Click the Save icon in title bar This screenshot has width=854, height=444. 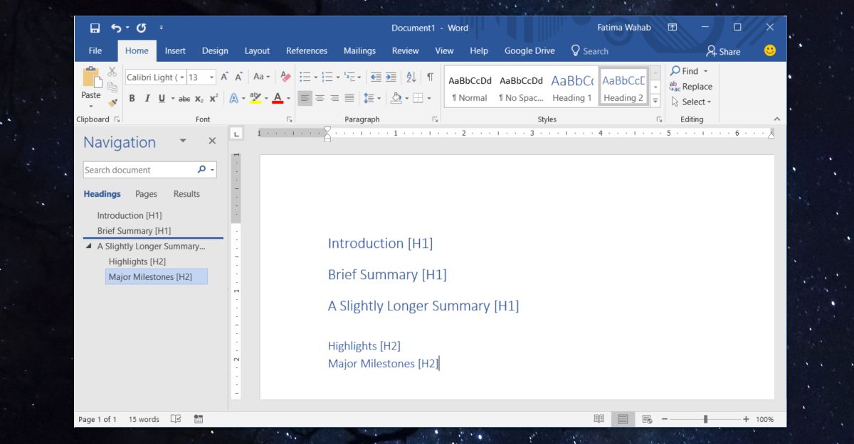(95, 28)
